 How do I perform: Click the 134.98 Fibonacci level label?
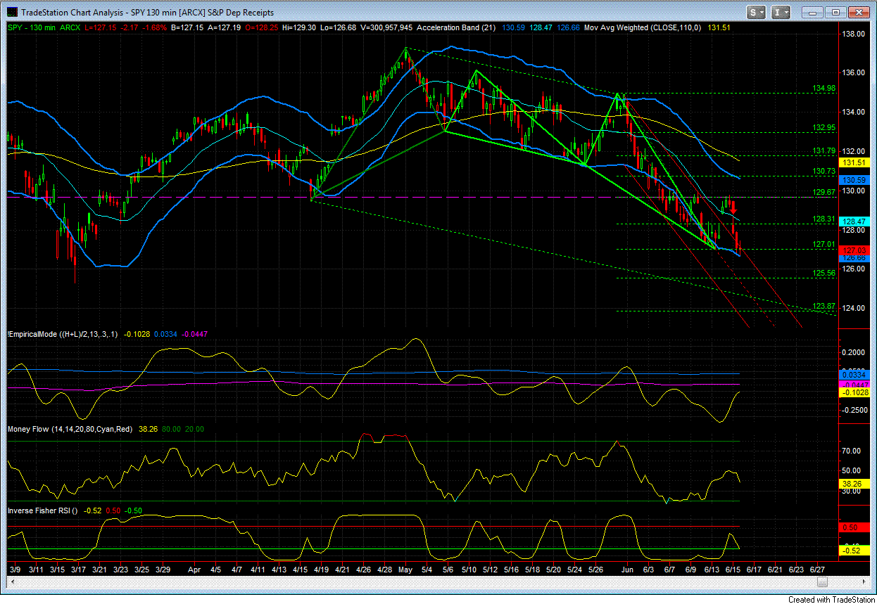(x=824, y=89)
